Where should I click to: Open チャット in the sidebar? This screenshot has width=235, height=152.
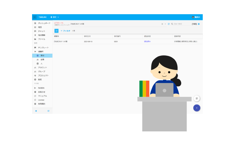tap(42, 31)
